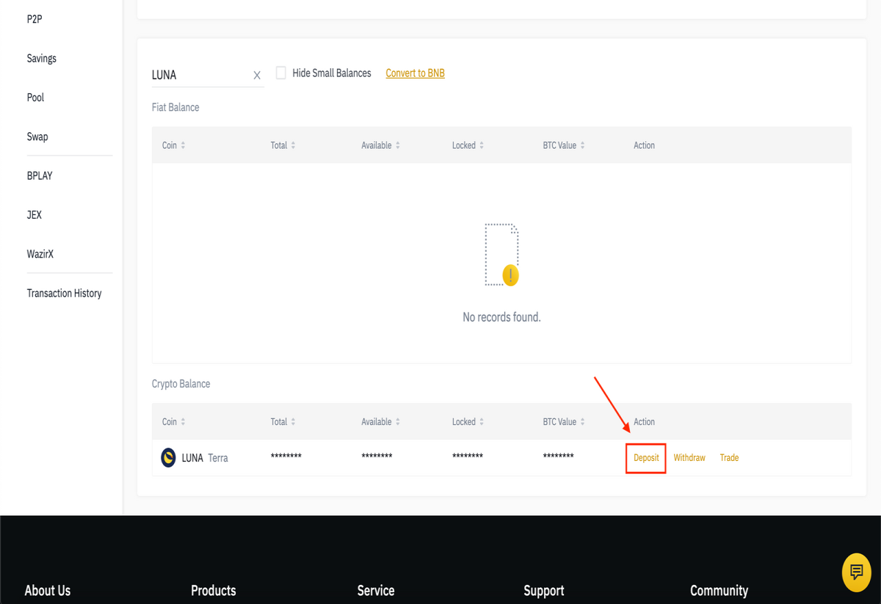Click the LUNA Terra coin name
The image size is (881, 604).
pyautogui.click(x=205, y=458)
